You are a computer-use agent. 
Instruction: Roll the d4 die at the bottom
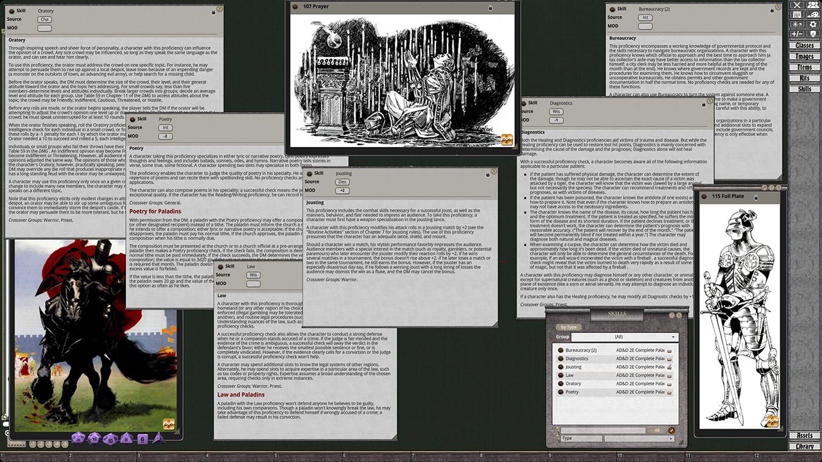point(157,439)
